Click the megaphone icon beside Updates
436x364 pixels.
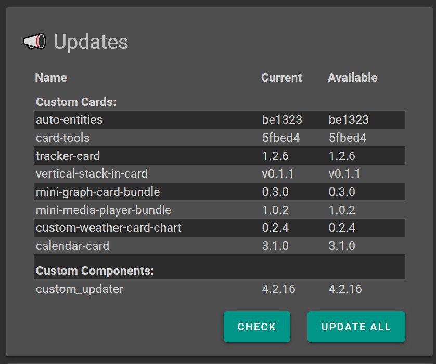34,42
